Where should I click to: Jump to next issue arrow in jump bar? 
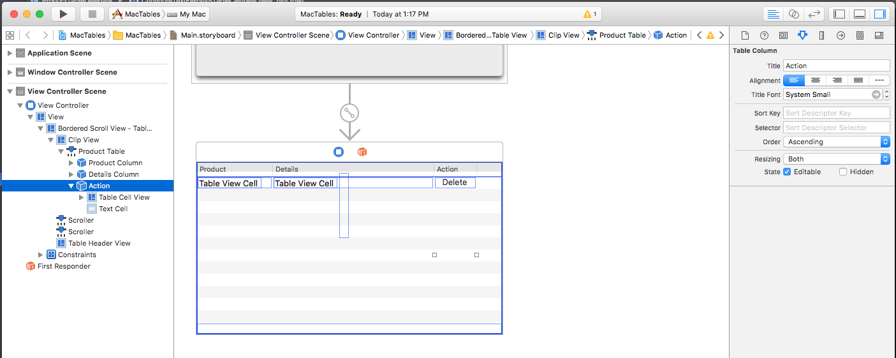tap(721, 35)
